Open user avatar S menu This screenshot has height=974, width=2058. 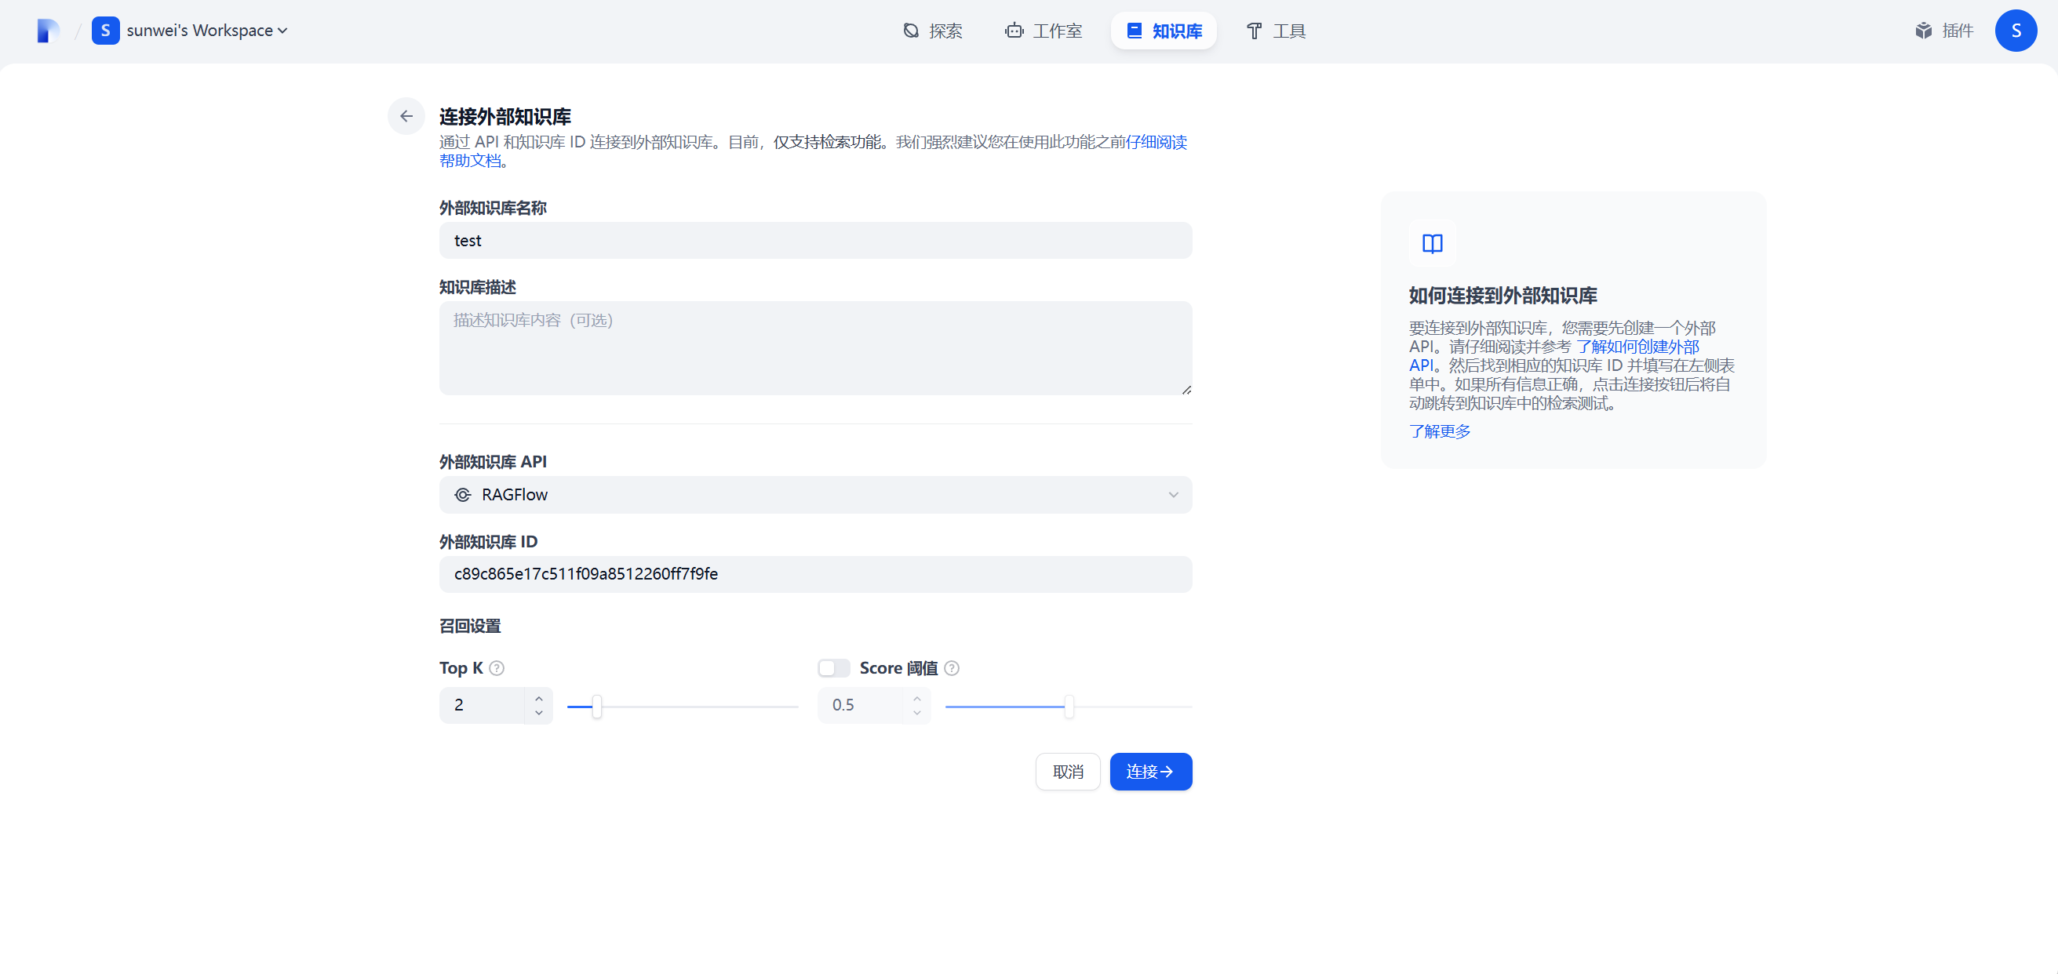[2015, 31]
